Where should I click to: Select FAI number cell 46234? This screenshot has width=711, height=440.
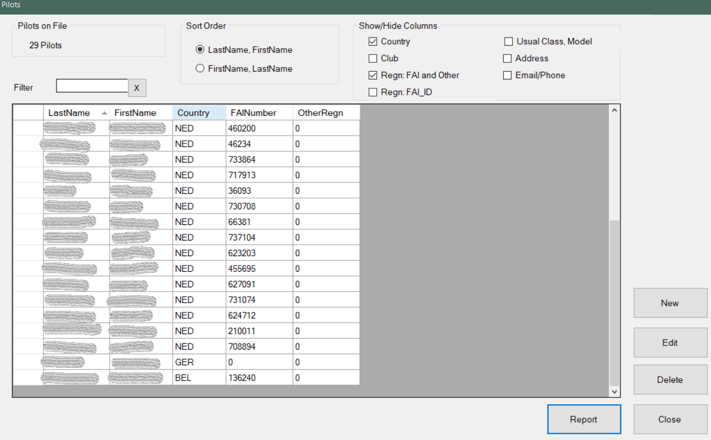pyautogui.click(x=259, y=144)
